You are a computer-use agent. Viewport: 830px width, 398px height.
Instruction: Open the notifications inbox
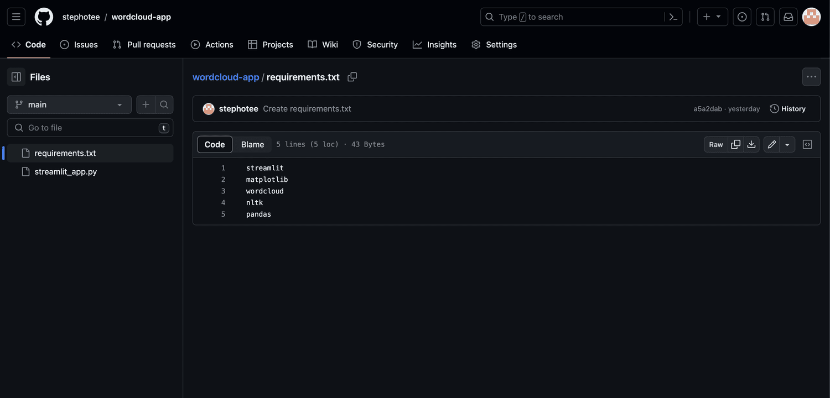[788, 17]
